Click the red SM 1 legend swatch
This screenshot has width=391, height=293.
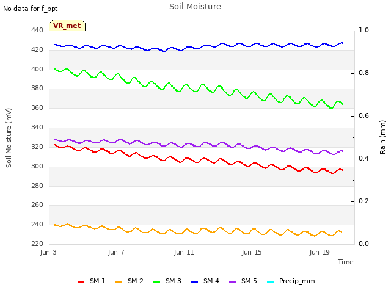click(81, 282)
